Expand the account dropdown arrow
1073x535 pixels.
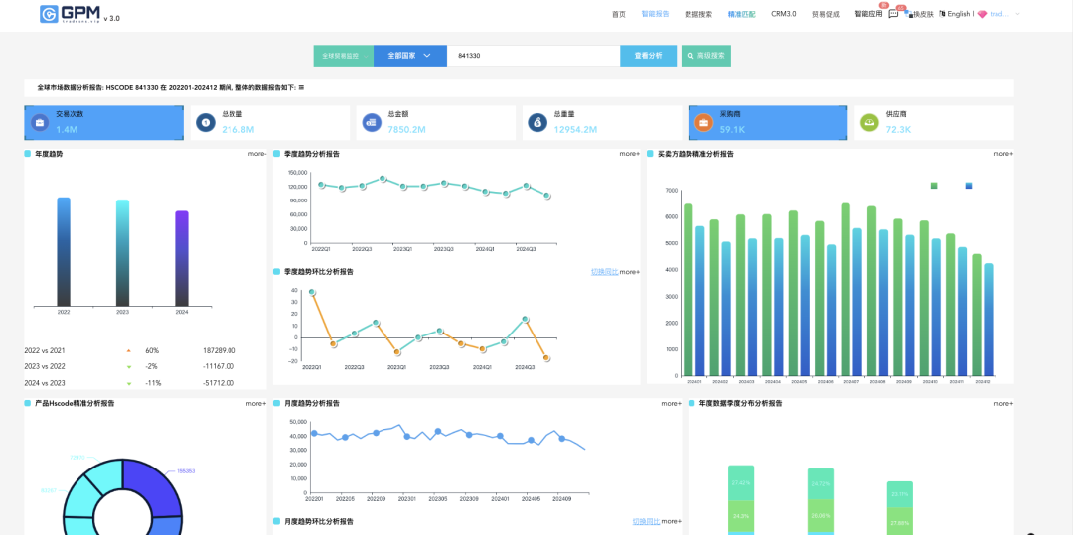[1017, 14]
